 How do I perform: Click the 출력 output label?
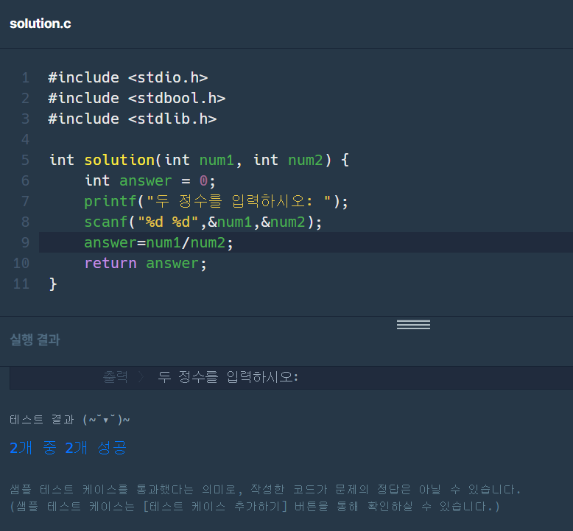pyautogui.click(x=115, y=377)
